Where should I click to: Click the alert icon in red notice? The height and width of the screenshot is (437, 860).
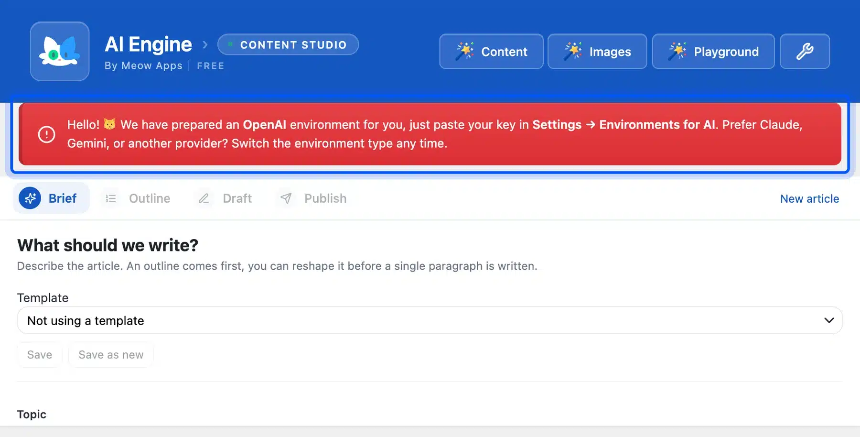pos(46,134)
